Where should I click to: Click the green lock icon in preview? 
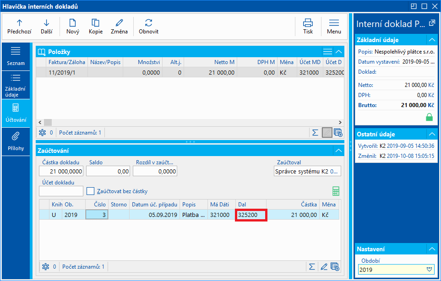tap(429, 117)
